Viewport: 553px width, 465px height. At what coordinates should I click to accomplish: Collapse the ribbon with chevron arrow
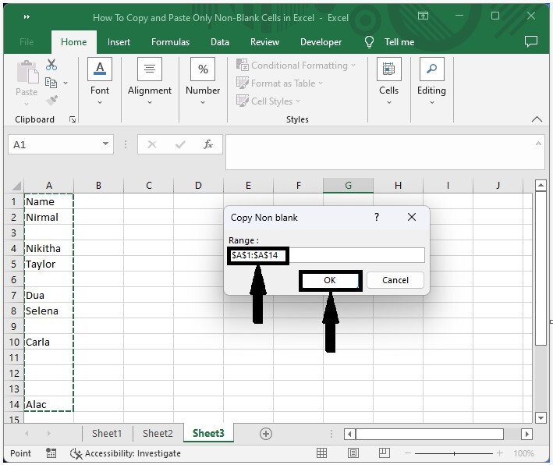(x=536, y=119)
